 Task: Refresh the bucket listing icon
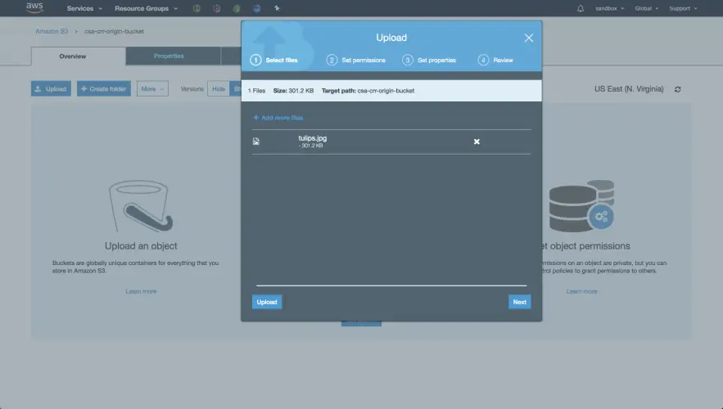tap(678, 89)
